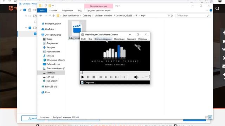Viewport: 225px width, 126px height.
Task: Click Этот компьютер breadcrumb segment
Action: [71, 15]
